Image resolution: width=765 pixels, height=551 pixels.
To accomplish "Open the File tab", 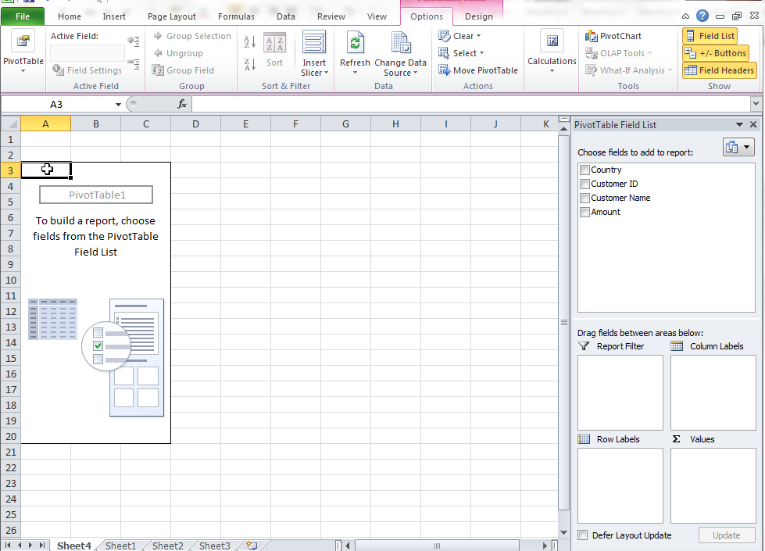I will click(23, 16).
